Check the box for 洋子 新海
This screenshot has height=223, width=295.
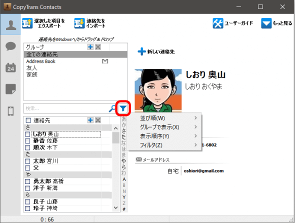click(27, 188)
